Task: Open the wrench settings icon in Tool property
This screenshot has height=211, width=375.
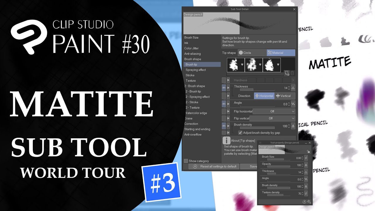Action: point(309,202)
